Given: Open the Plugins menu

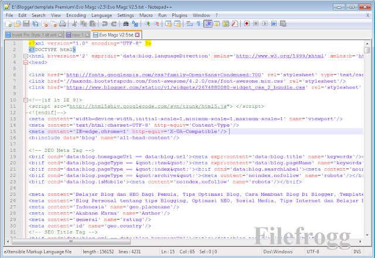Looking at the screenshot, I should [179, 15].
